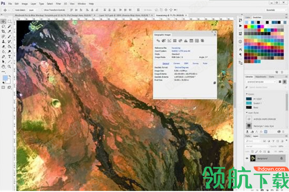
Task: Select the Path Selection tool
Action: point(3,62)
